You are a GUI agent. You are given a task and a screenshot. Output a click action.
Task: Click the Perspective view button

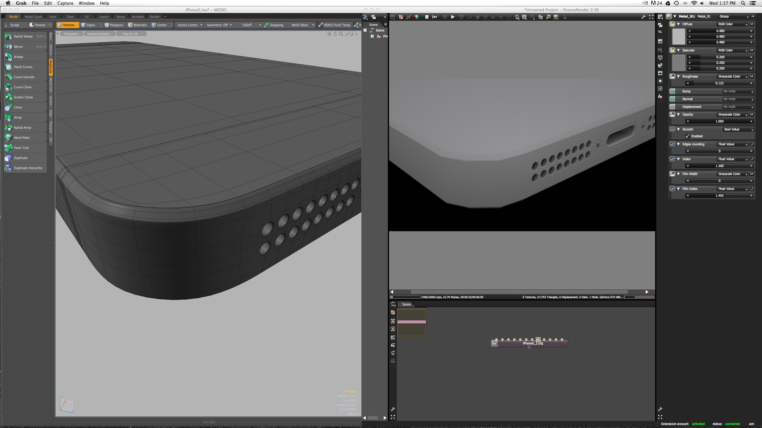tap(71, 34)
